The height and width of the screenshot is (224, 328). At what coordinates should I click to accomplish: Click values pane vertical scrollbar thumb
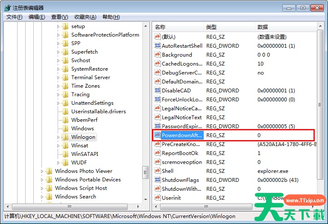(x=320, y=104)
